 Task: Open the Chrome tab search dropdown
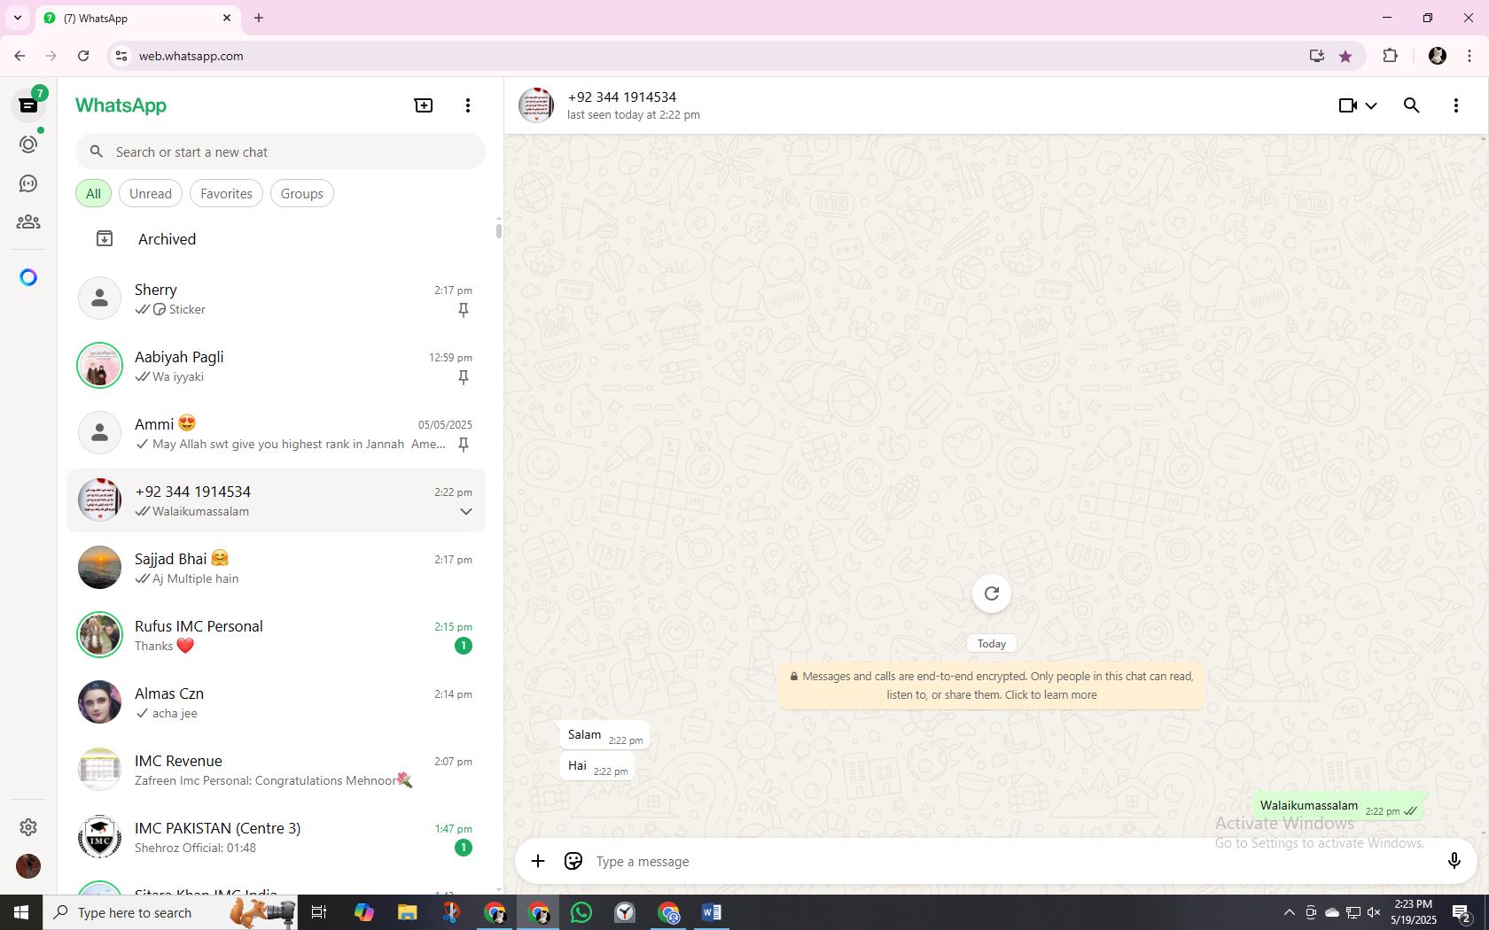[x=17, y=18]
